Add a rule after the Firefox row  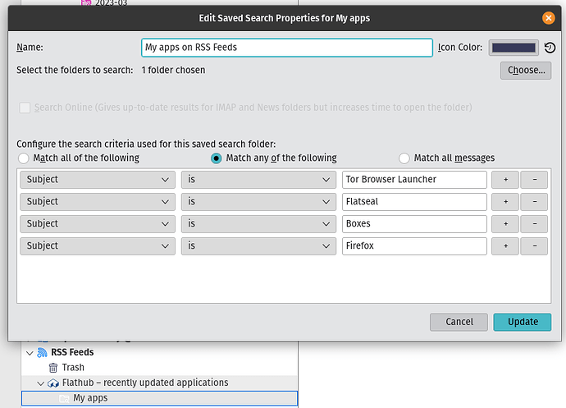[505, 246]
